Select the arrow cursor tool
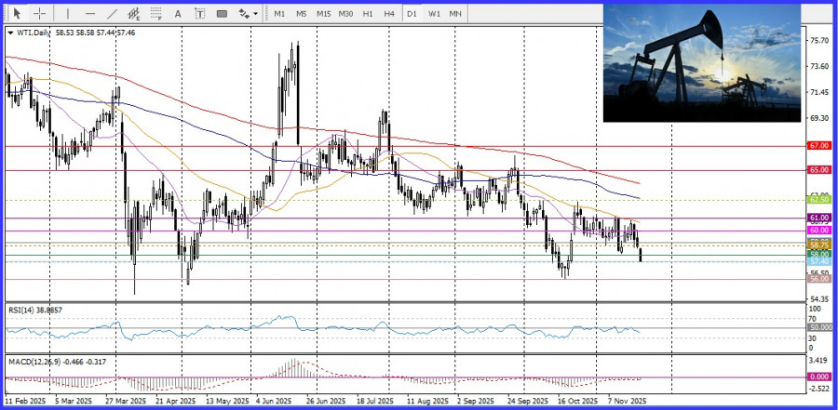The image size is (838, 410). 16,14
